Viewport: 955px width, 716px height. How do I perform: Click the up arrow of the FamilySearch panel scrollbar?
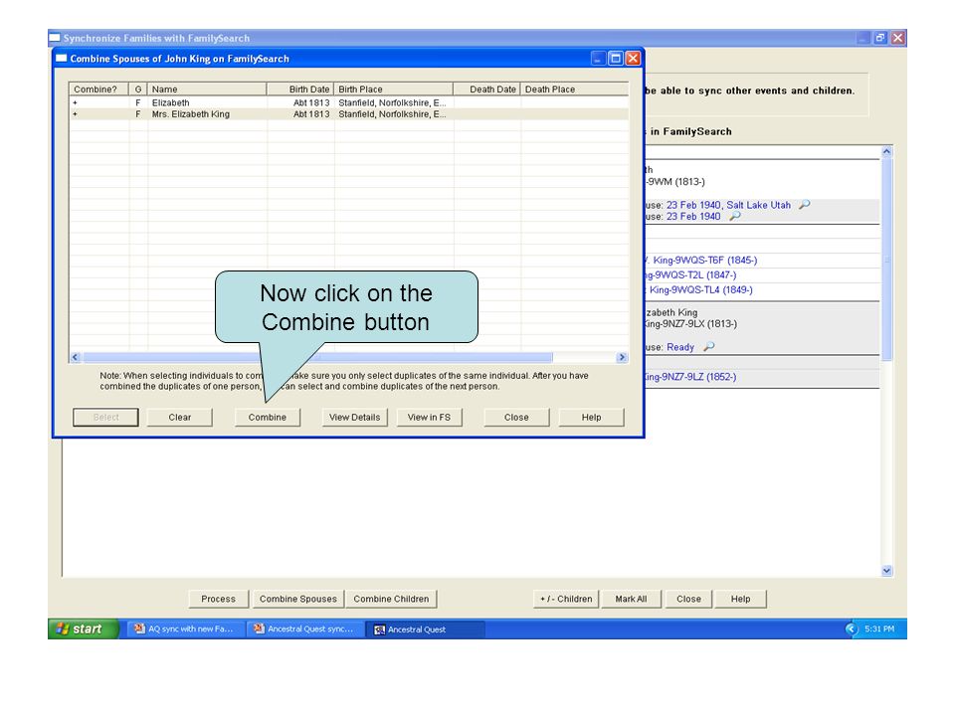(x=886, y=151)
